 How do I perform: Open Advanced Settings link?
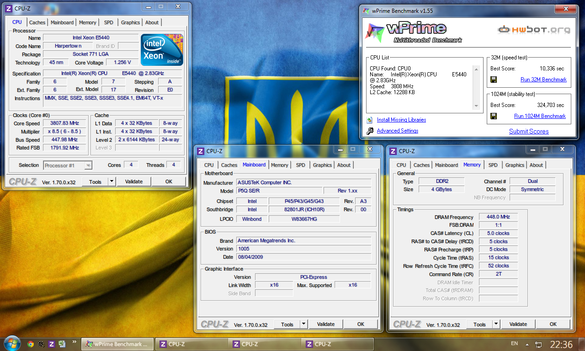coord(398,131)
